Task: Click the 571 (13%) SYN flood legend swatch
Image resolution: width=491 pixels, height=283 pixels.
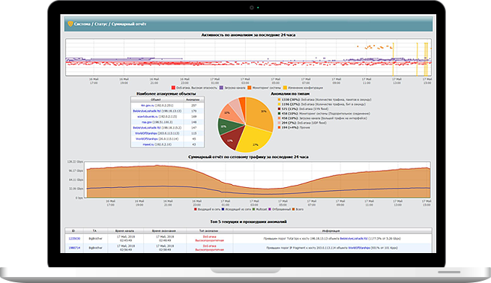Action: click(280, 109)
